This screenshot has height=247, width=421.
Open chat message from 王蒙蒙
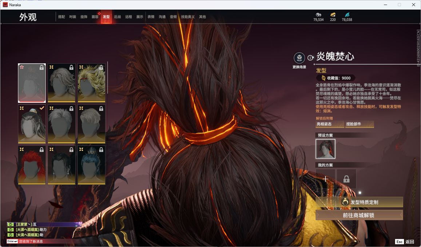click(x=44, y=224)
